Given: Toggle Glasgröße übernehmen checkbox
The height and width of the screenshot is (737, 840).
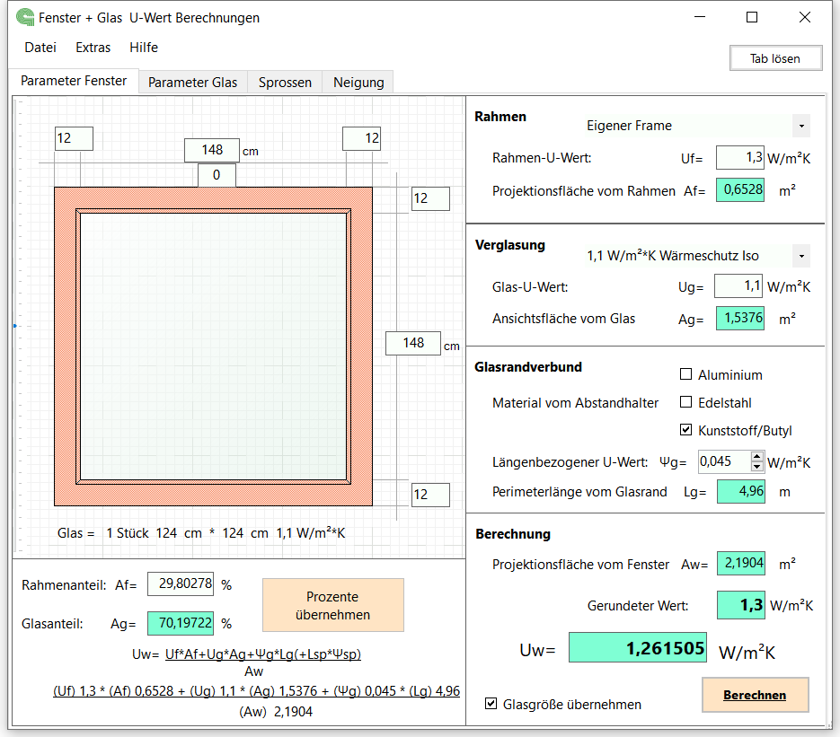Looking at the screenshot, I should coord(491,704).
